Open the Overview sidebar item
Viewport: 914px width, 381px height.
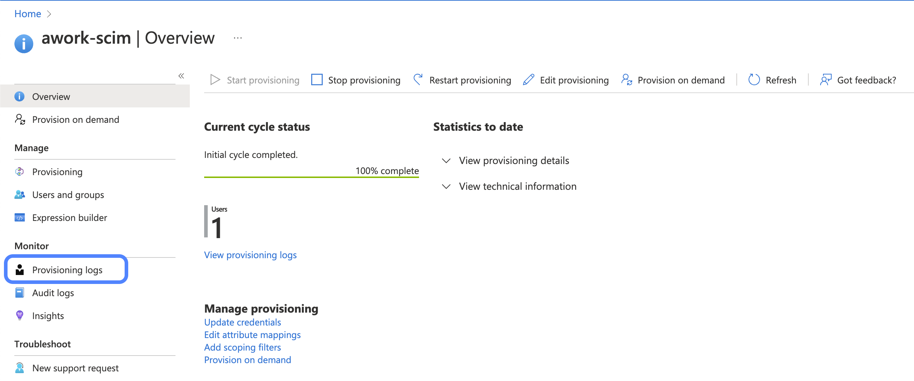pyautogui.click(x=95, y=96)
